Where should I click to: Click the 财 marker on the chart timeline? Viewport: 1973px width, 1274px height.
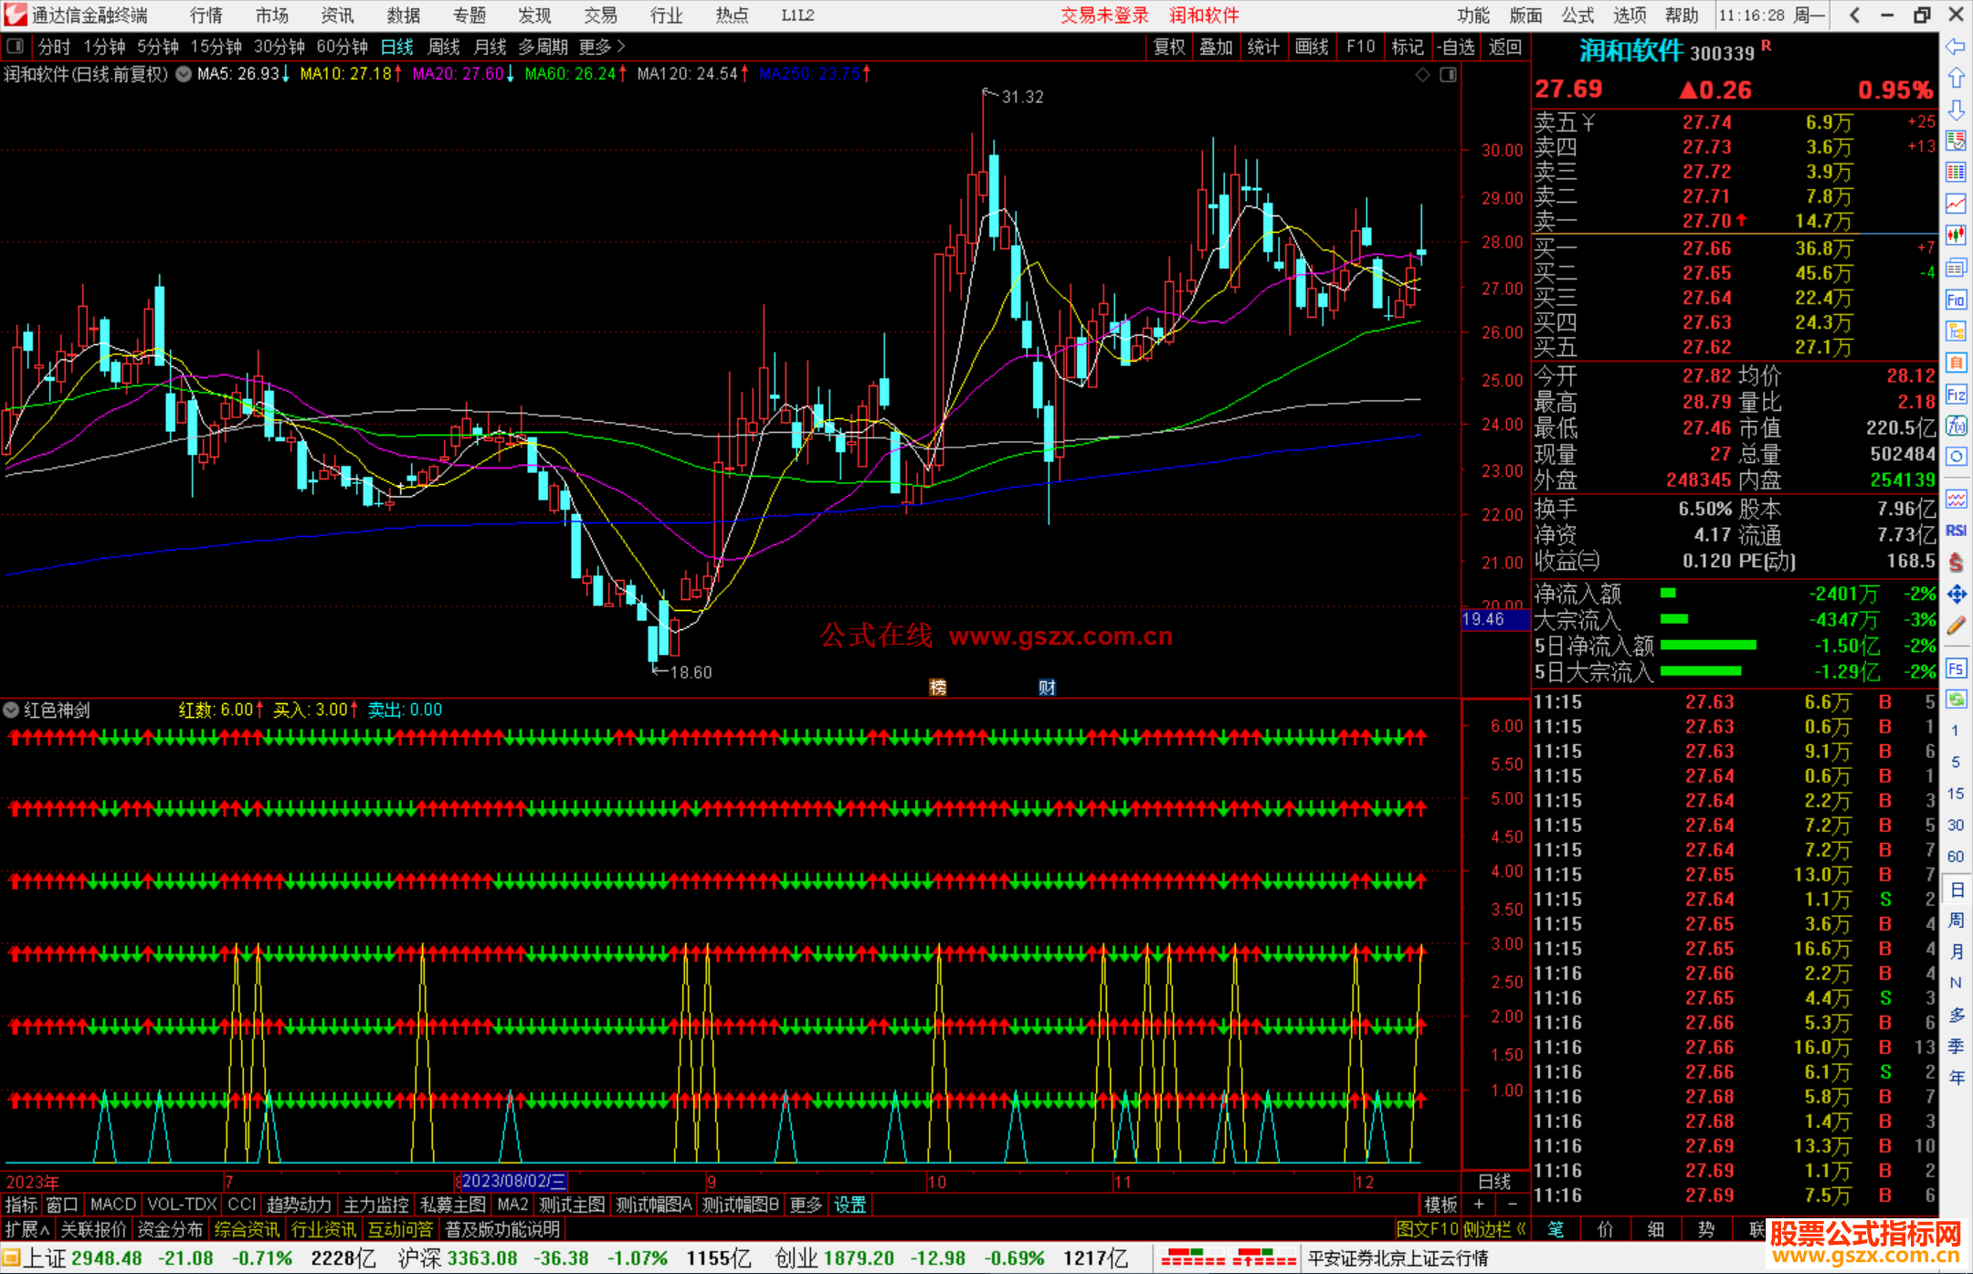pyautogui.click(x=1047, y=687)
